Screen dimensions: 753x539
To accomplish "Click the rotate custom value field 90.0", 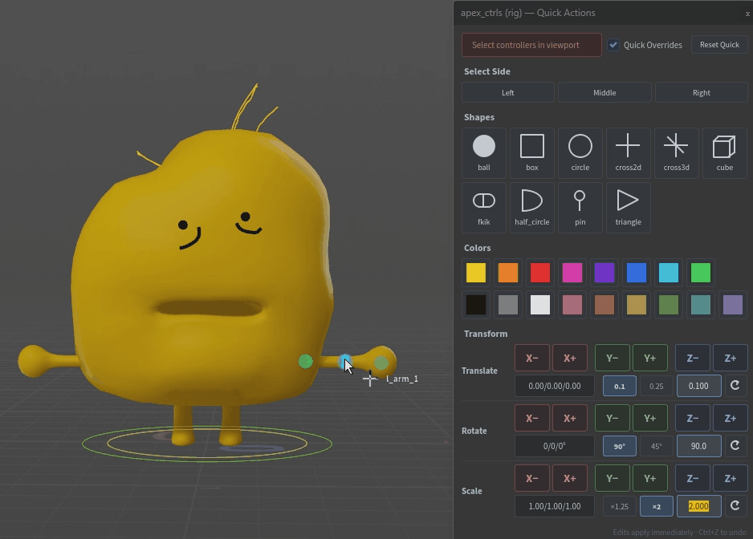I will tap(698, 446).
